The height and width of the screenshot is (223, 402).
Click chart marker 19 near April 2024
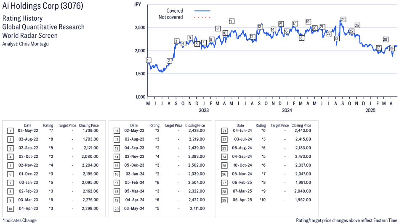(308, 22)
